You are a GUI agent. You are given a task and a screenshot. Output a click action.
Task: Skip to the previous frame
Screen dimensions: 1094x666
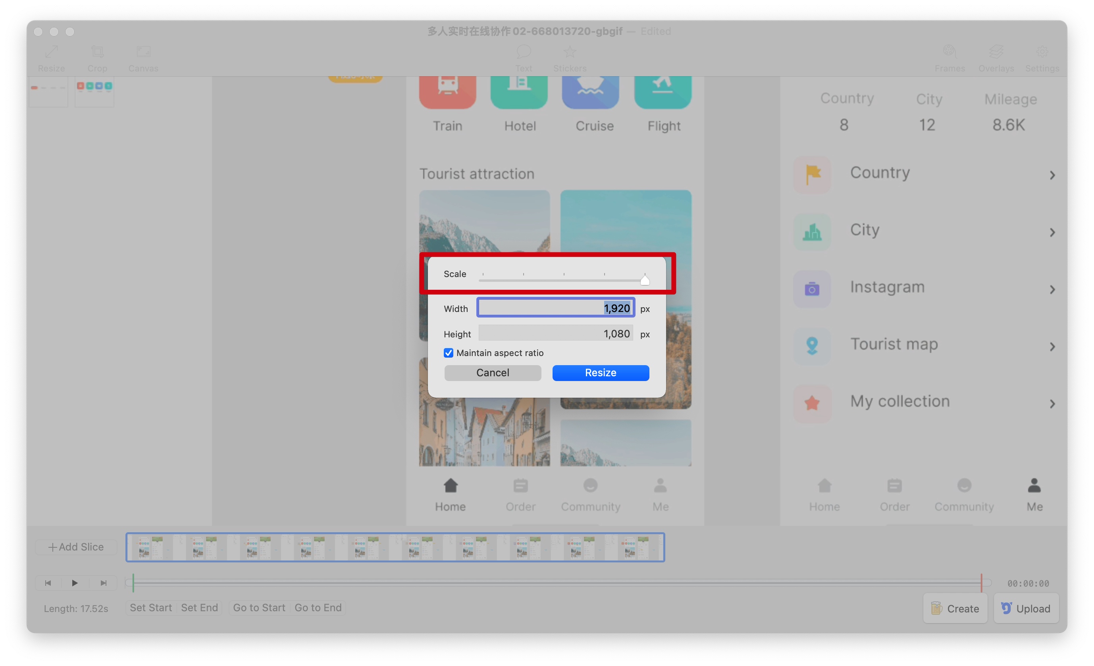click(x=48, y=583)
